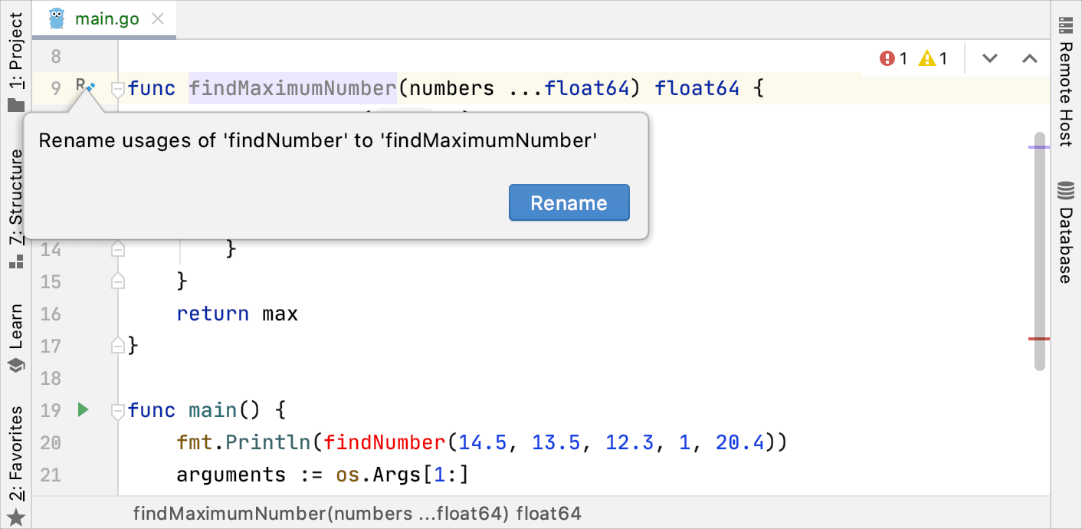
Task: Click the downward chevron in the inspections widget
Action: point(989,58)
